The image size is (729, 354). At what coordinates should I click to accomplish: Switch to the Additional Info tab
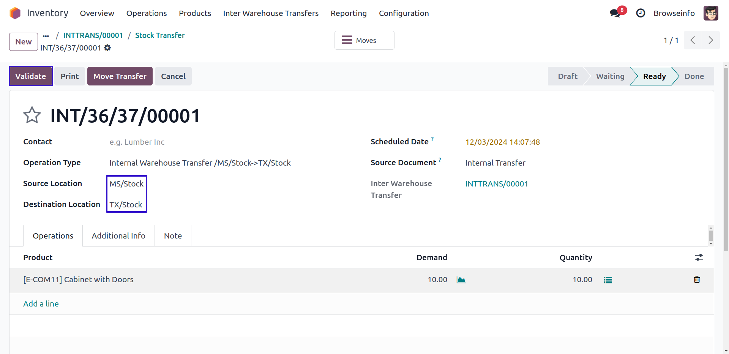tap(118, 236)
